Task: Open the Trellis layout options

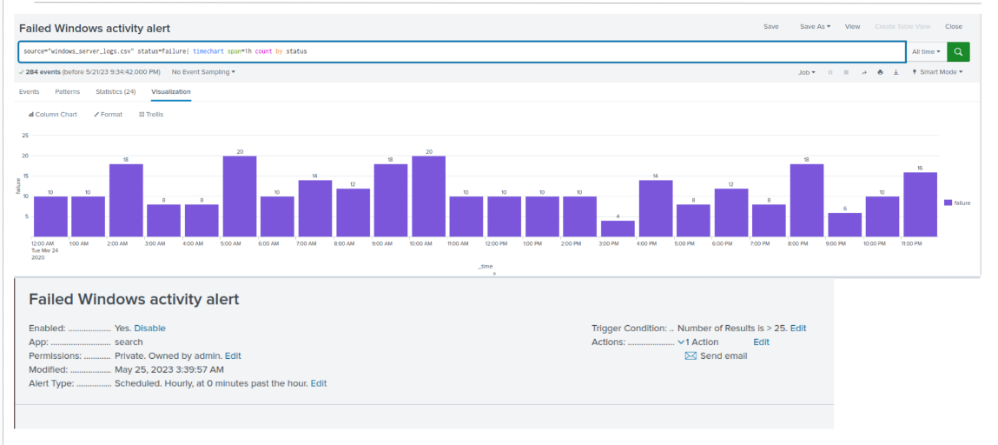Action: 151,114
